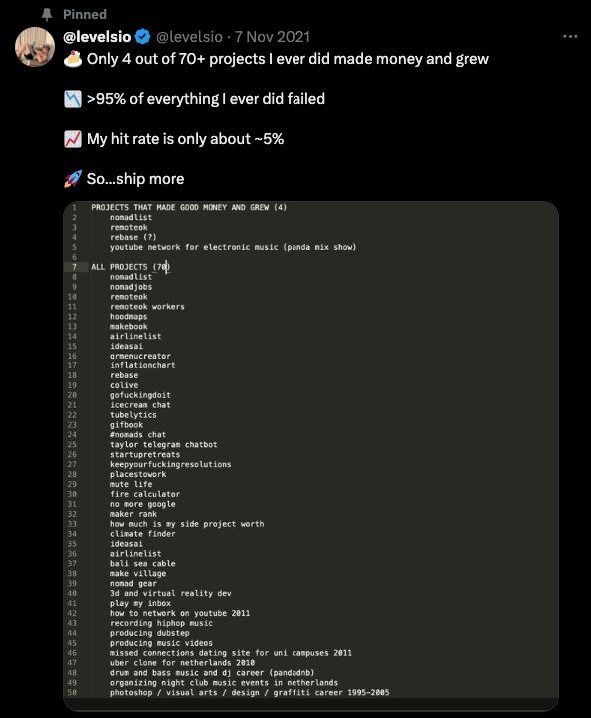Click the rocket emoji
Screen dimensions: 591x718
[72, 179]
